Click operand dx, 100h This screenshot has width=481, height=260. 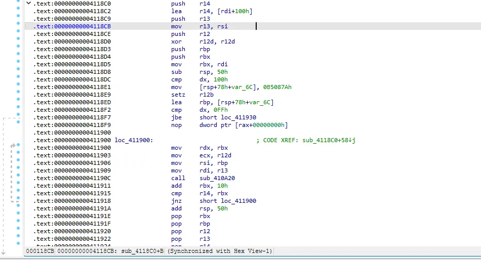[x=214, y=79]
